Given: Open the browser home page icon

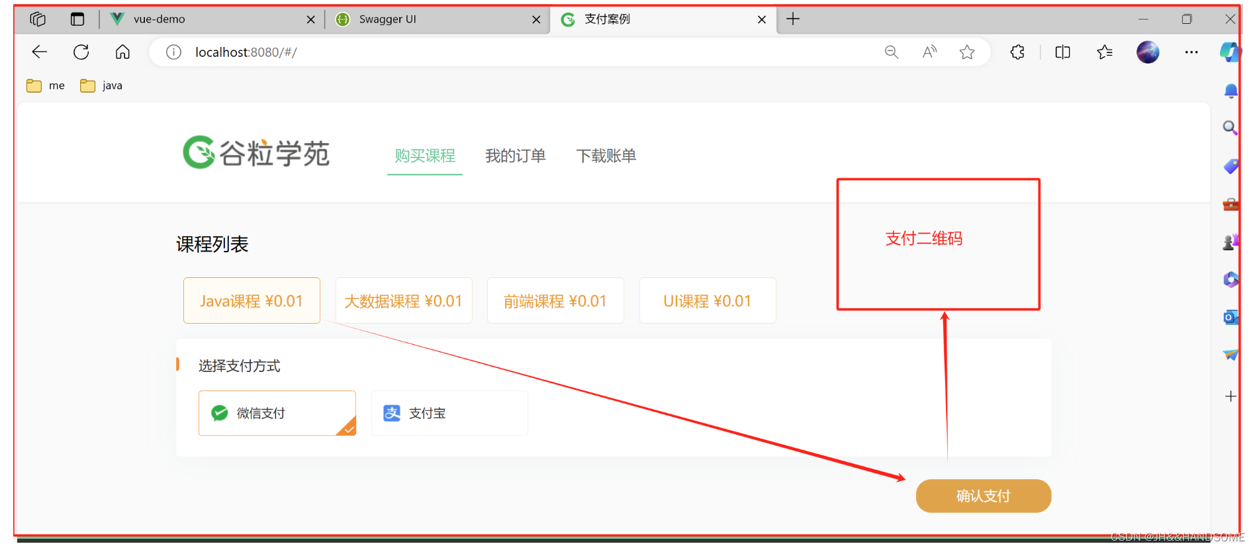Looking at the screenshot, I should point(122,52).
